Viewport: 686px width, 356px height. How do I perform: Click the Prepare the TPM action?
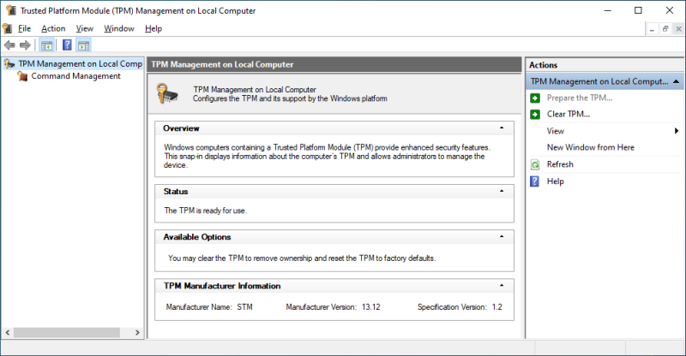tap(580, 98)
